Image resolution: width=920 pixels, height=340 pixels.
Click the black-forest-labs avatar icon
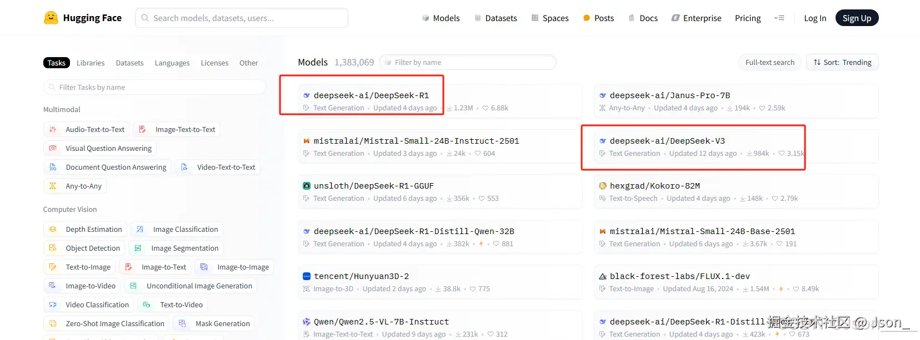click(602, 276)
